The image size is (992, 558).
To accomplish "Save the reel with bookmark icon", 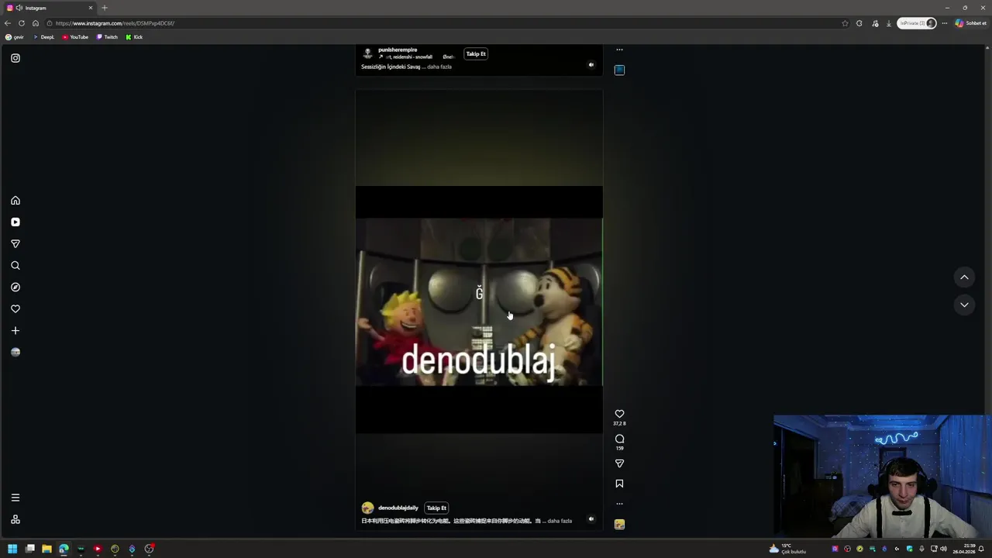I will point(619,484).
